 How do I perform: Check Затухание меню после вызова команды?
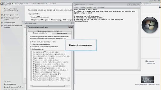(31, 60)
